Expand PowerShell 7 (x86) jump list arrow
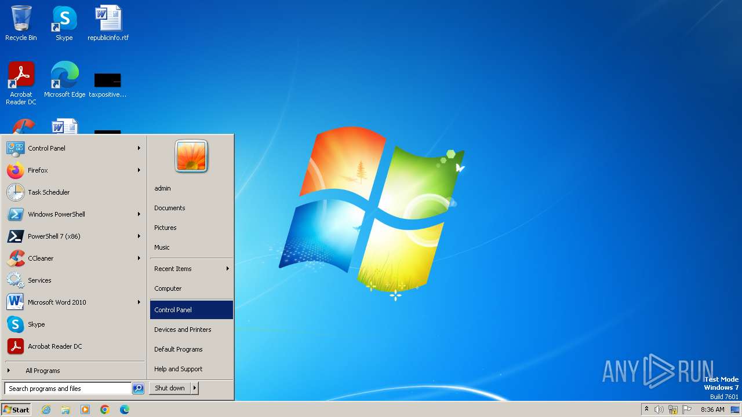The image size is (742, 417). click(x=139, y=236)
